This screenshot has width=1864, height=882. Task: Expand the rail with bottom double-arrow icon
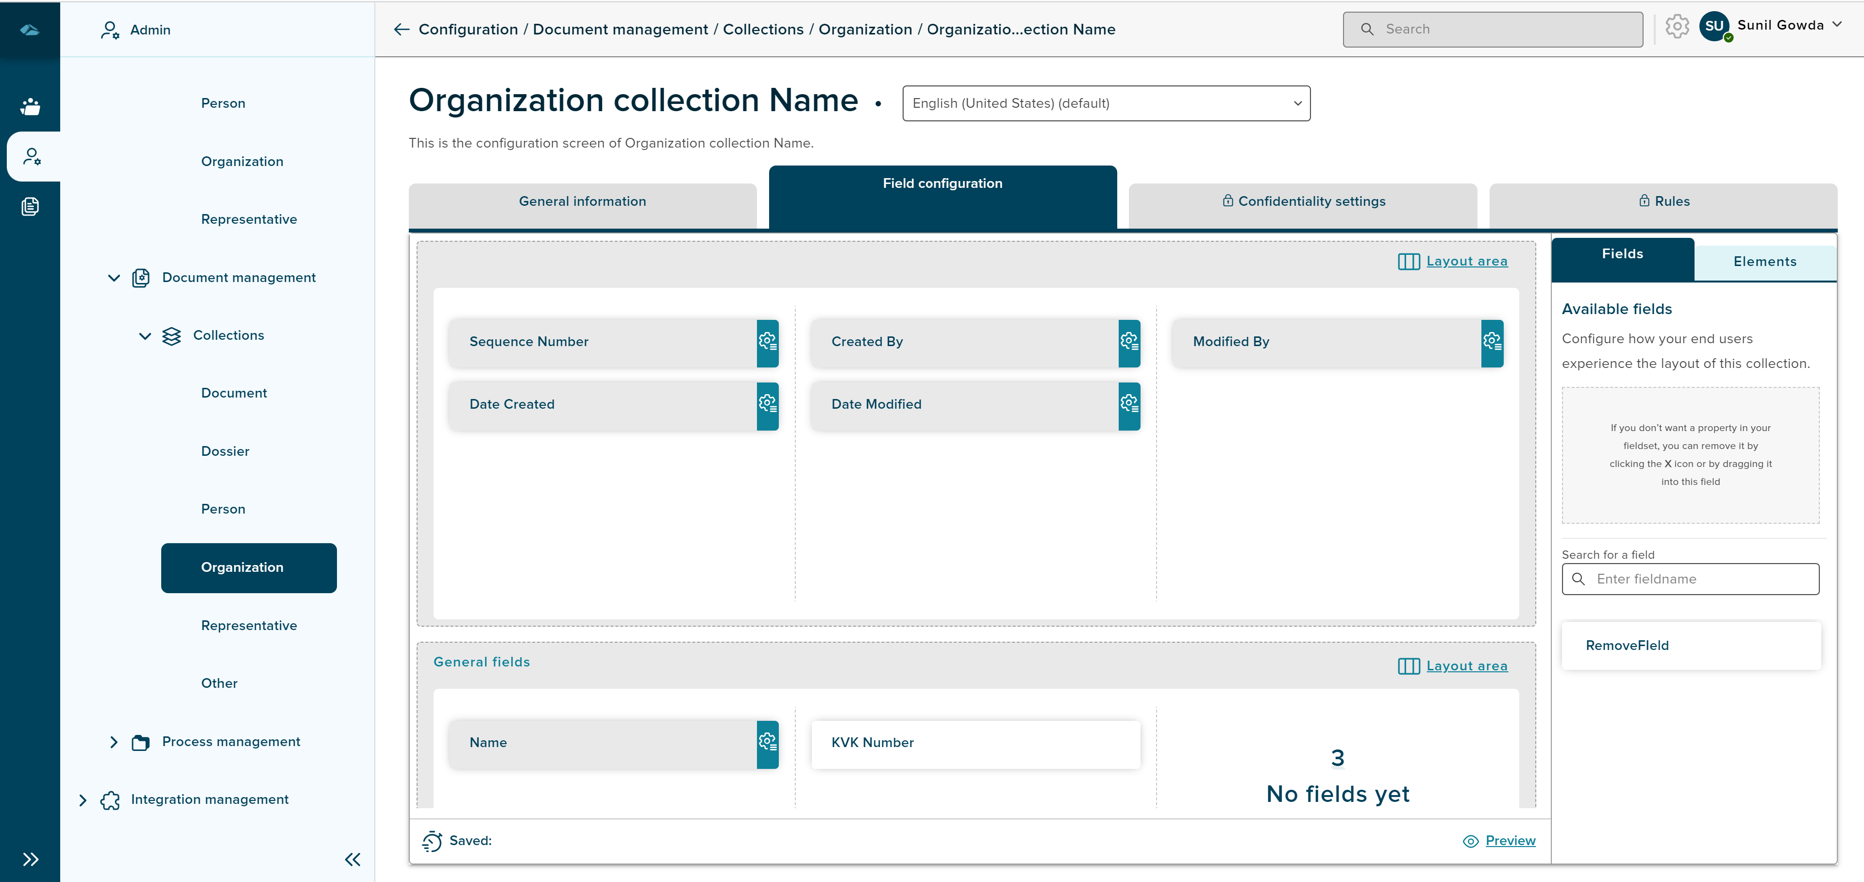coord(31,860)
